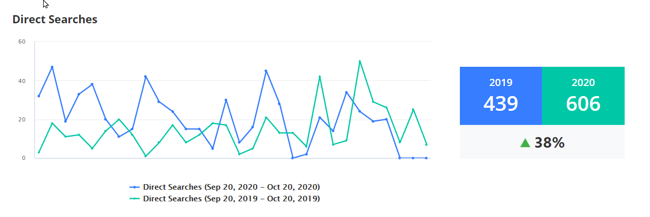This screenshot has width=650, height=217.
Task: Click the 40 y-axis label
Action: click(22, 80)
